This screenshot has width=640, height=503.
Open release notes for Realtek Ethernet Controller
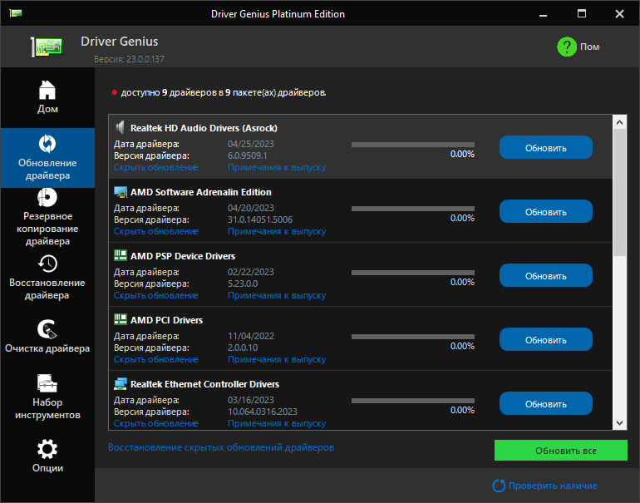pos(277,424)
